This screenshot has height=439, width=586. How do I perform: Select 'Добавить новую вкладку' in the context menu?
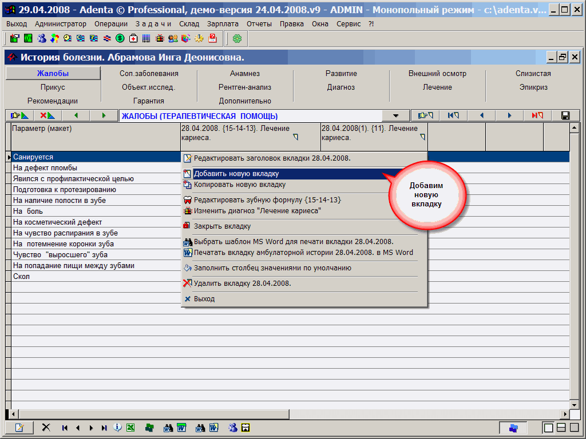(236, 174)
